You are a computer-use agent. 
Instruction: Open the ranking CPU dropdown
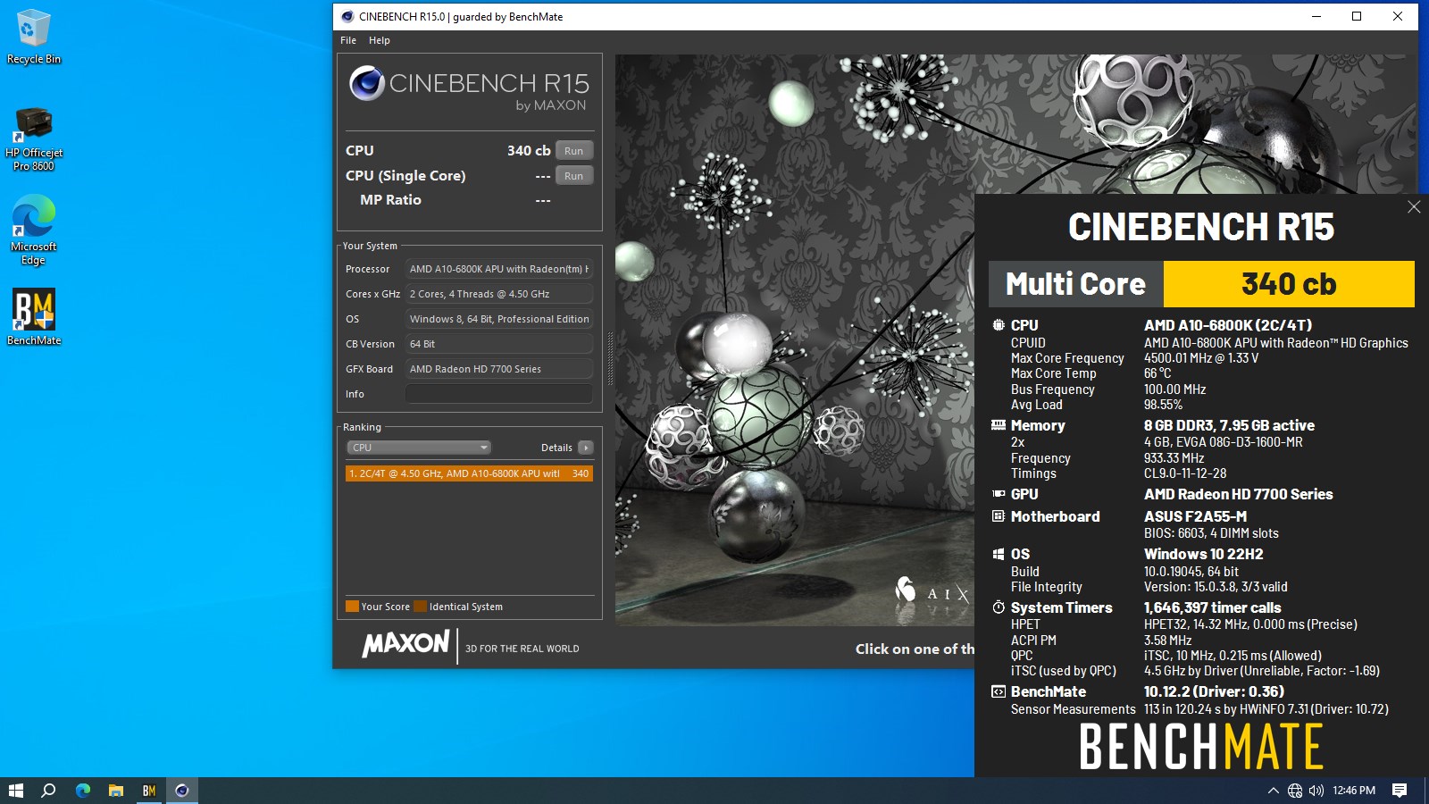(x=419, y=448)
